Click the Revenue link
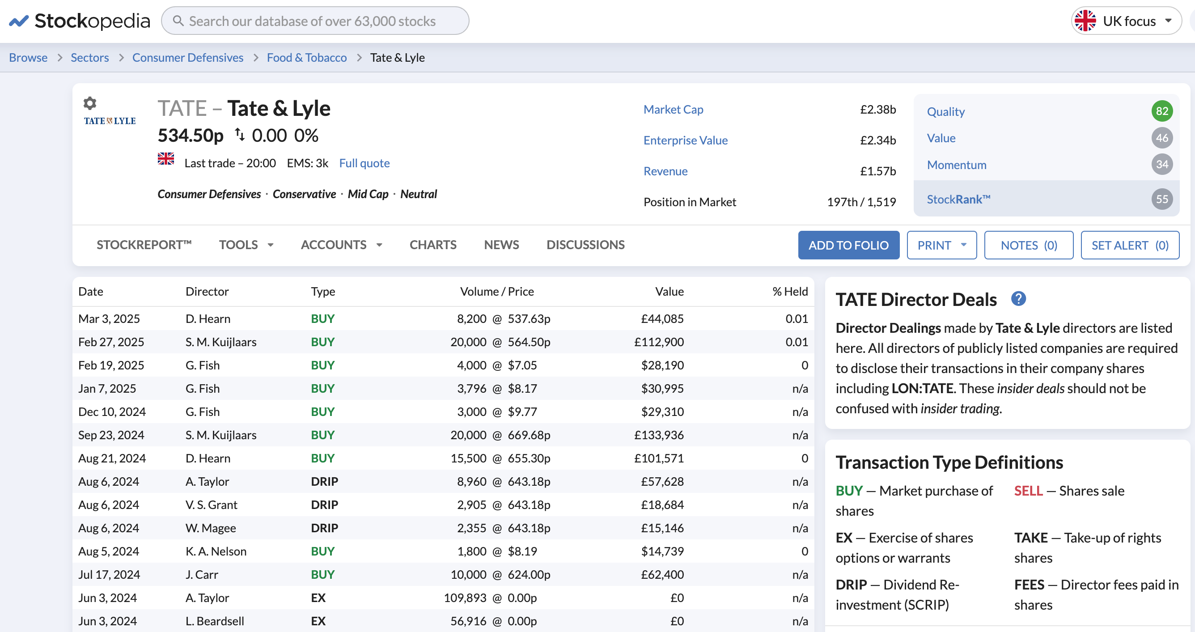This screenshot has height=632, width=1195. (x=665, y=171)
